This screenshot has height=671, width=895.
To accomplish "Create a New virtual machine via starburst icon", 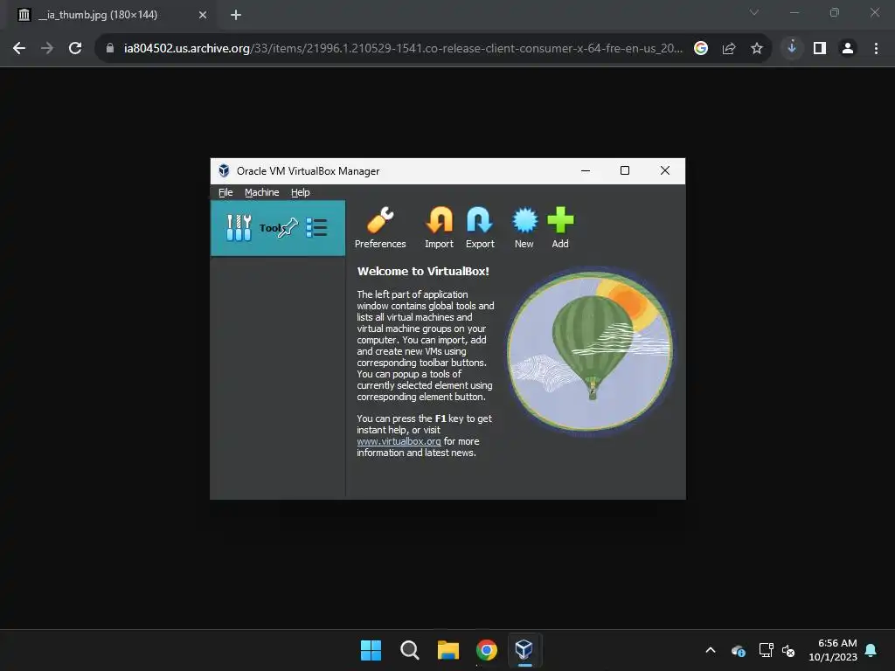I will 524,220.
